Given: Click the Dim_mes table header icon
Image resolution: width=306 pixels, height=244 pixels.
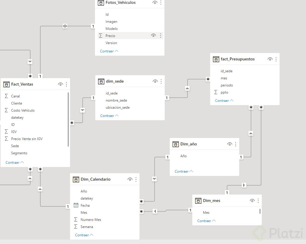Looking at the screenshot, I should [198, 201].
